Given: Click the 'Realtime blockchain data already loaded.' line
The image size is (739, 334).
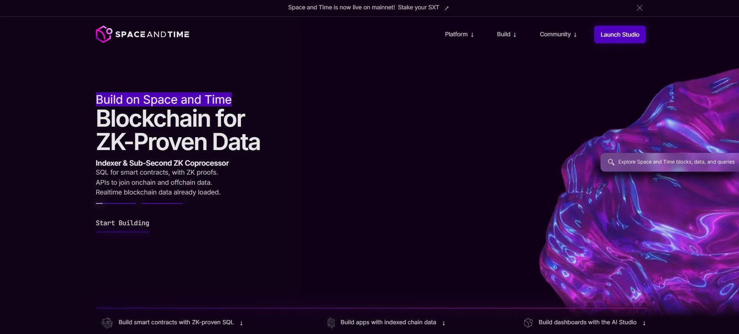Looking at the screenshot, I should click(x=158, y=192).
